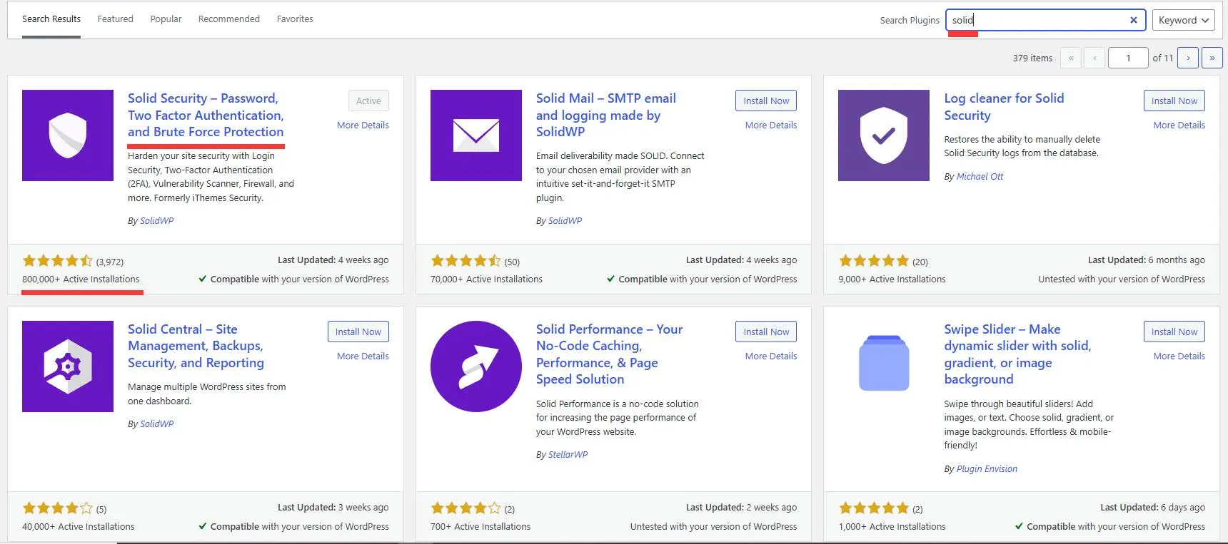Switch to the Favorites tab
This screenshot has height=544, width=1228.
(295, 19)
